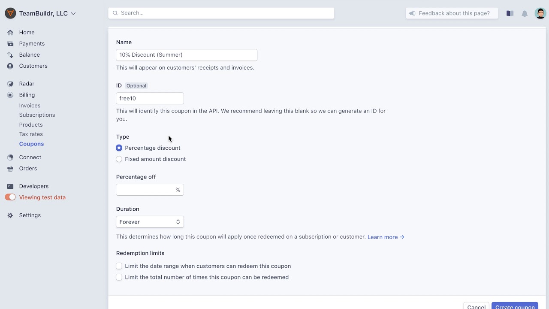The image size is (549, 309).
Task: Click the Payments icon in sidebar
Action: coord(10,44)
